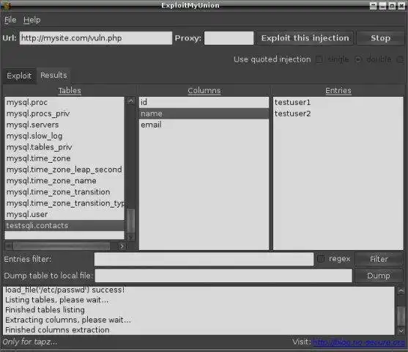
Task: Click the Columns list header
Action: 204,90
